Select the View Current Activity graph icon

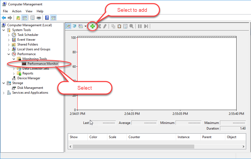point(68,26)
